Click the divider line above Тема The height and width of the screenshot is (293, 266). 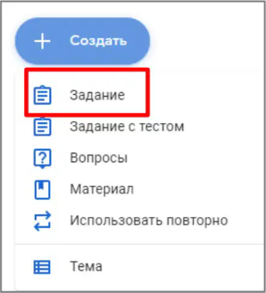[x=139, y=244]
